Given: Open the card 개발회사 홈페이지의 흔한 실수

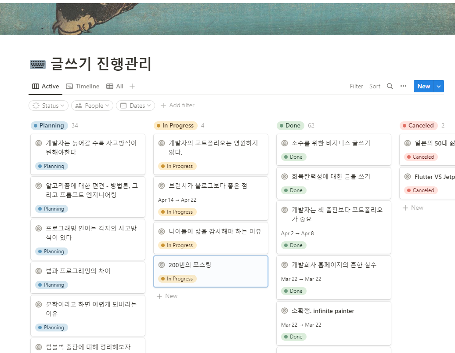Looking at the screenshot, I should click(x=334, y=277).
